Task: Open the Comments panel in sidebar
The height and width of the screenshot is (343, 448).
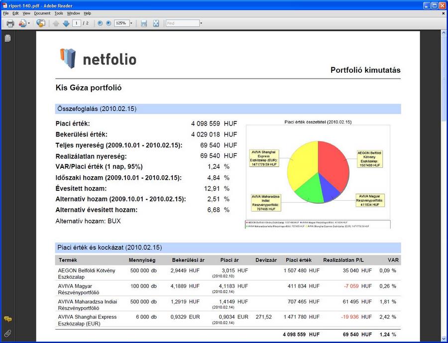Action: point(8,319)
